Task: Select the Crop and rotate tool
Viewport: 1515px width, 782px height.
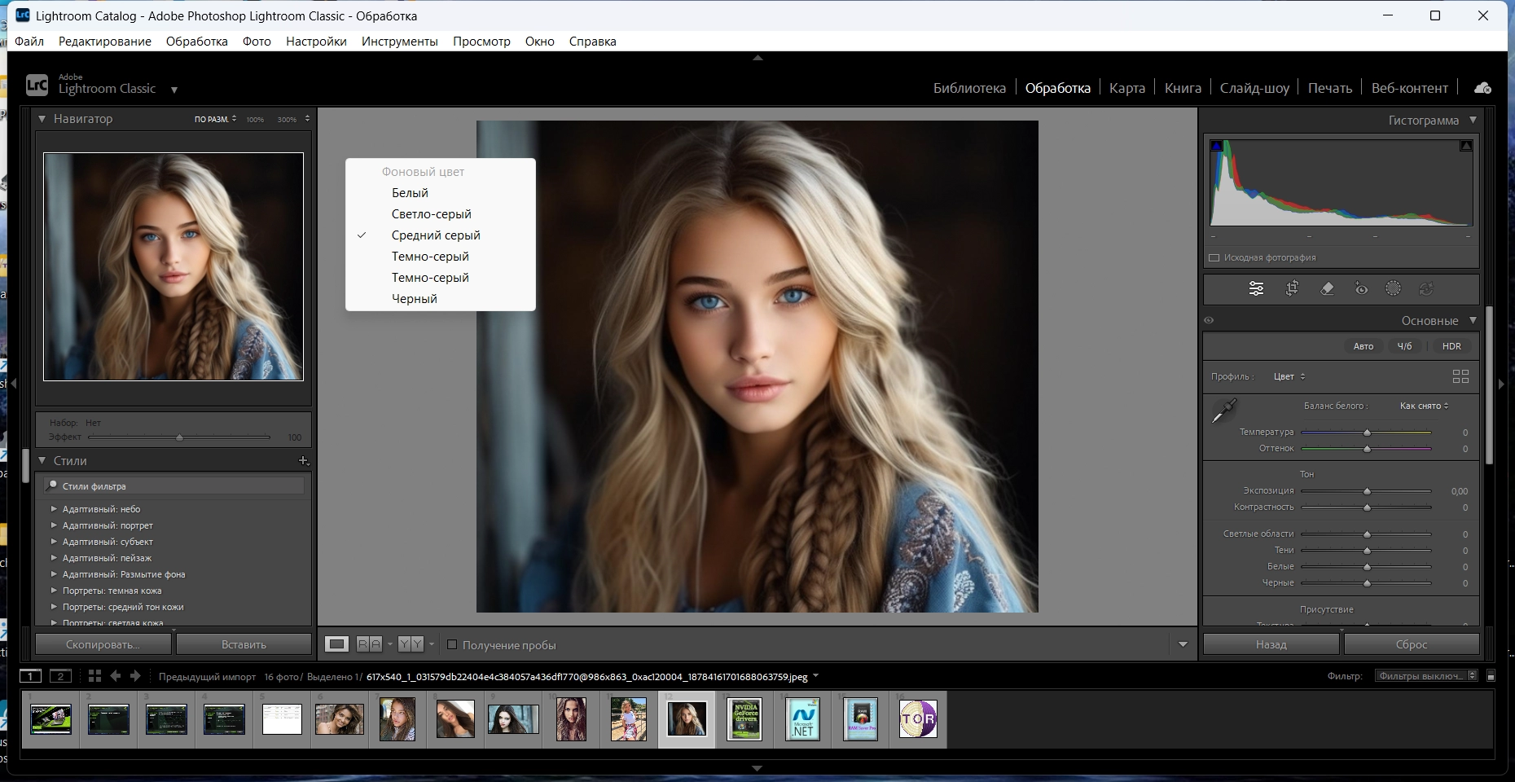Action: 1292,288
